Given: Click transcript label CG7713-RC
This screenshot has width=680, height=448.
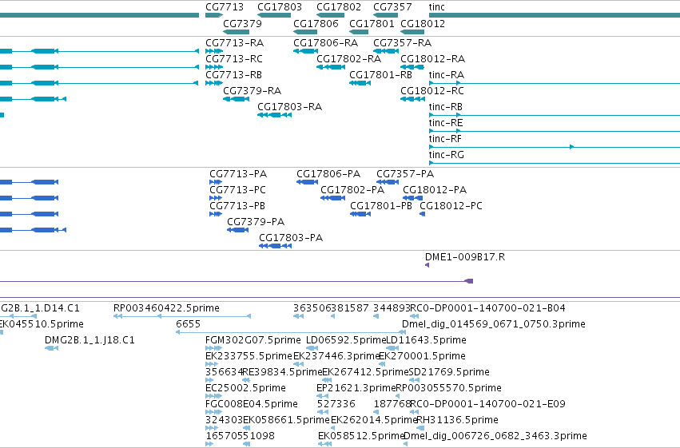Looking at the screenshot, I should 234,58.
